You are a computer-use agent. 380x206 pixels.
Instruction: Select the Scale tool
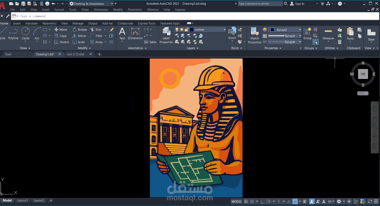79,42
